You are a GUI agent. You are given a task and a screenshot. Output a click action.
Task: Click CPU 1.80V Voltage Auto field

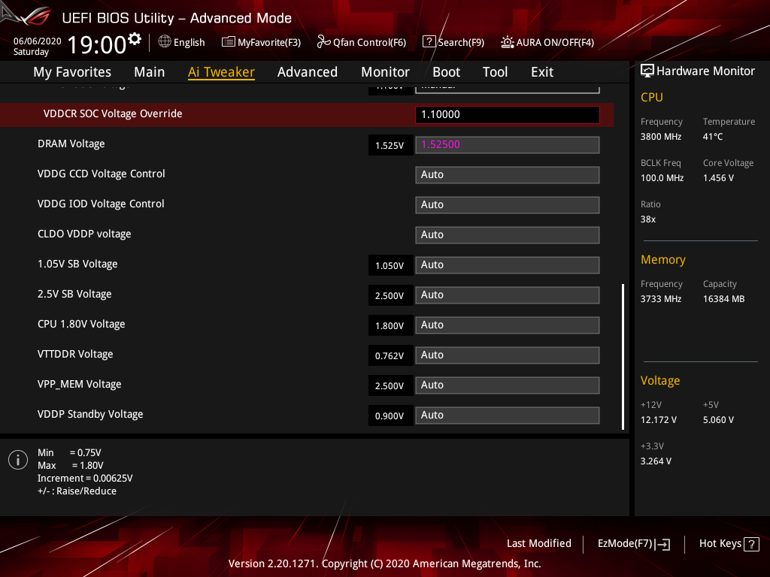pos(508,325)
